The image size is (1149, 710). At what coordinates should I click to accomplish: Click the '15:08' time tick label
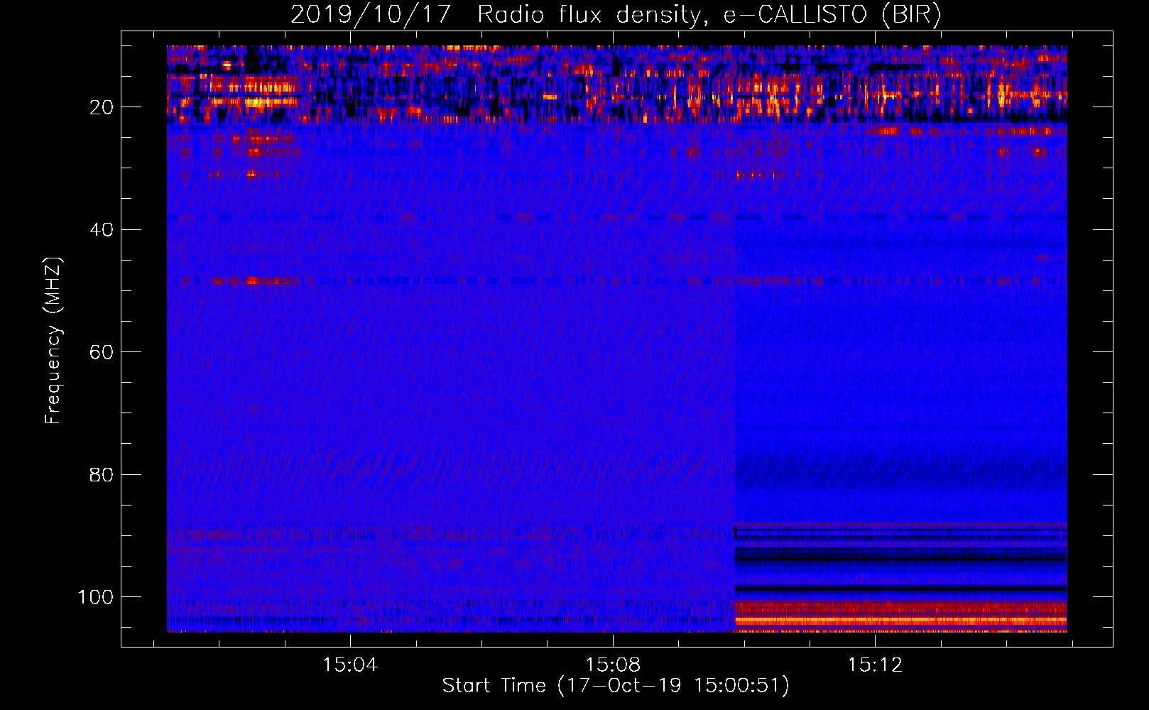[613, 665]
